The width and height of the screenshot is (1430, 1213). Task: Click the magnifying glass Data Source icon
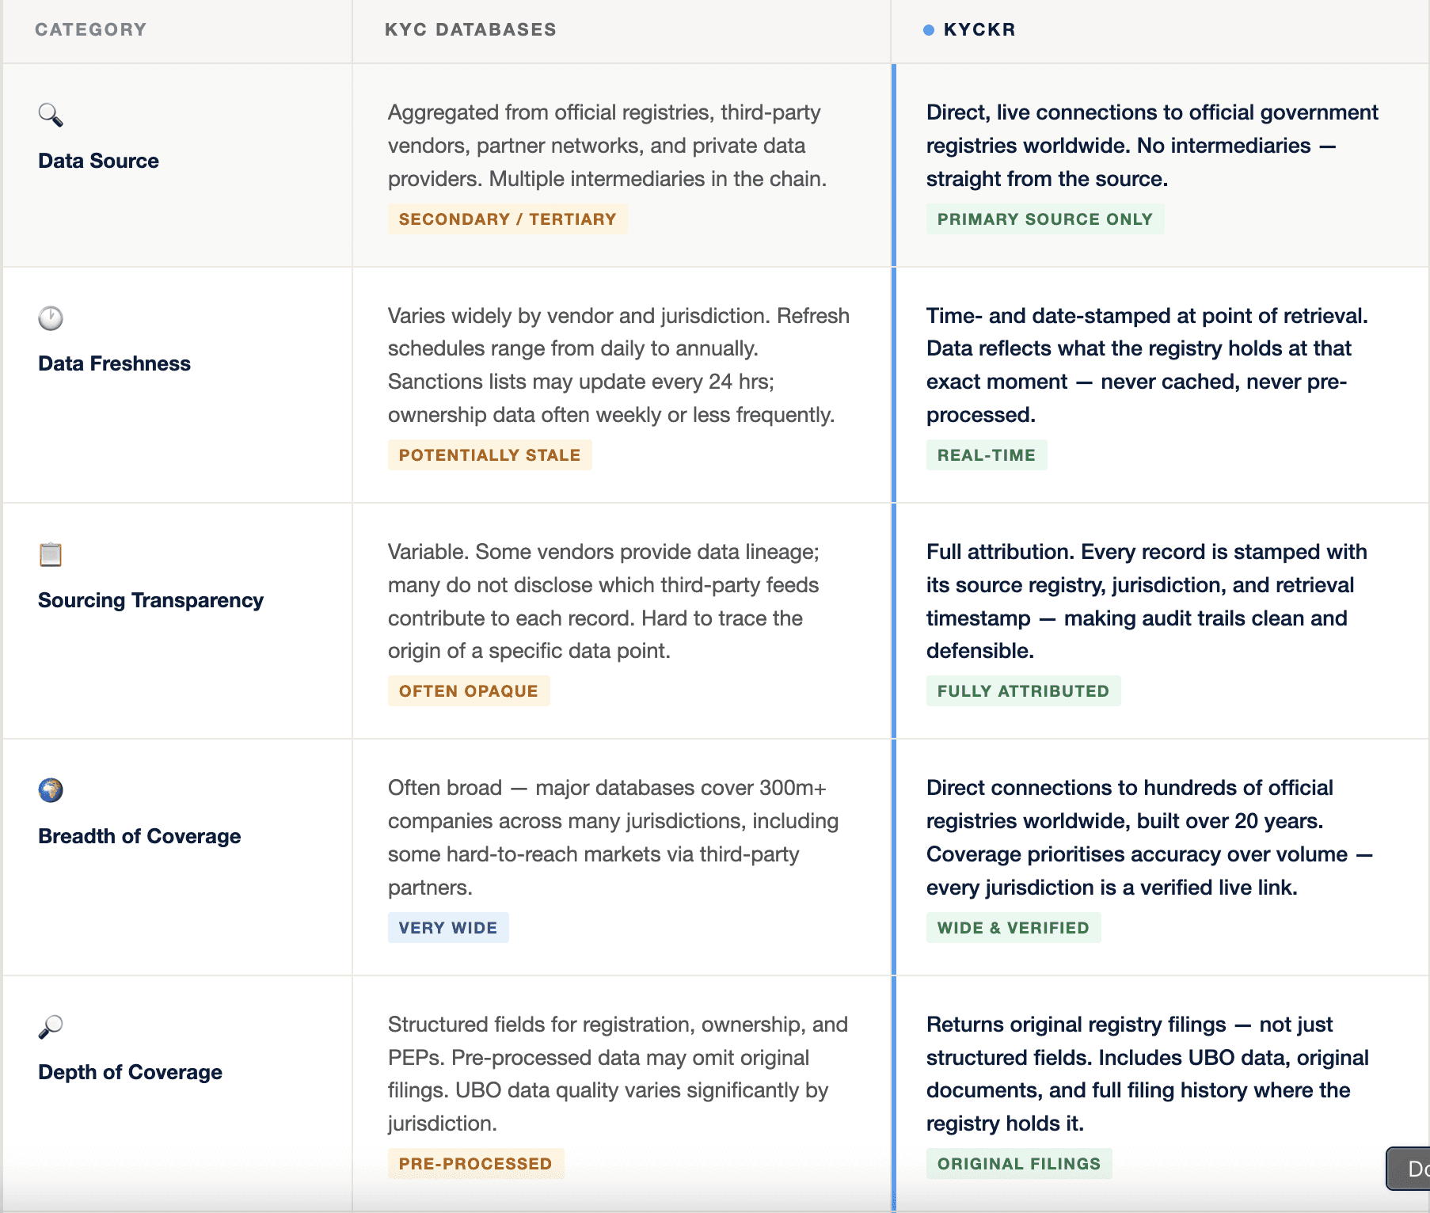51,115
